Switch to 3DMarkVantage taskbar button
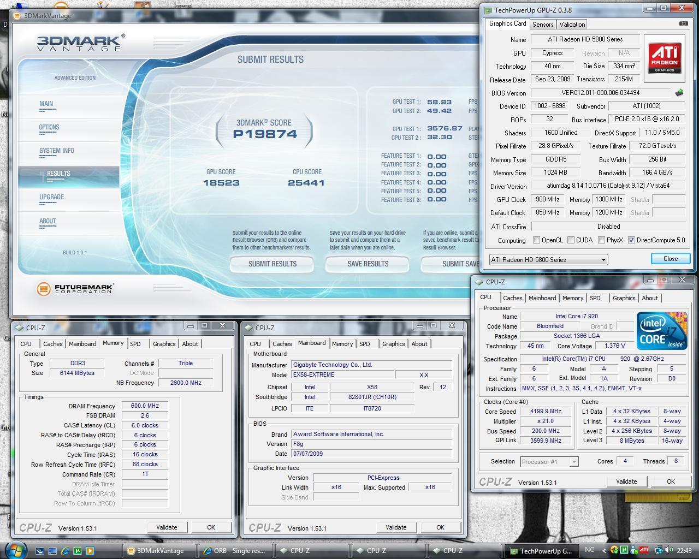Screen dimensions: 699x559 159,551
